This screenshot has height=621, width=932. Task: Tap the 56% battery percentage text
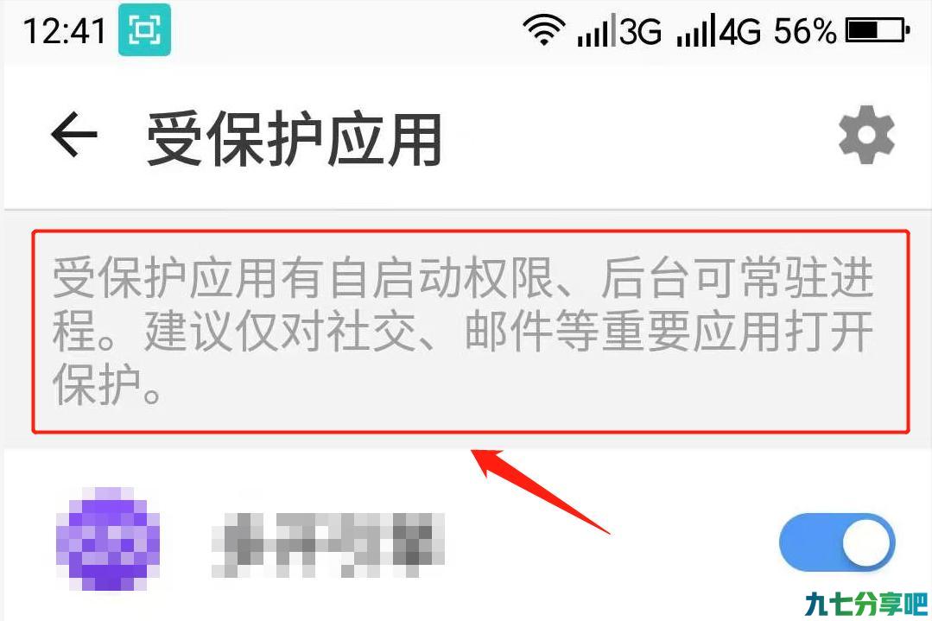pyautogui.click(x=804, y=31)
